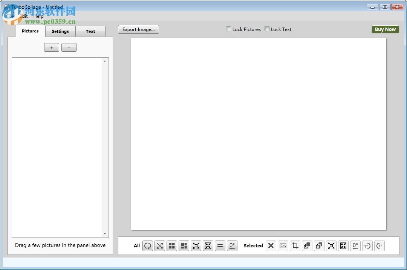Click the green Buy Now button
The height and width of the screenshot is (270, 407).
tap(385, 29)
